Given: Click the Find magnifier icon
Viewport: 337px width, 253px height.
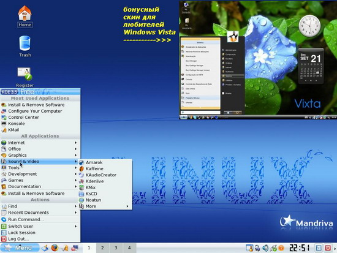Looking at the screenshot, I should [x=4, y=206].
